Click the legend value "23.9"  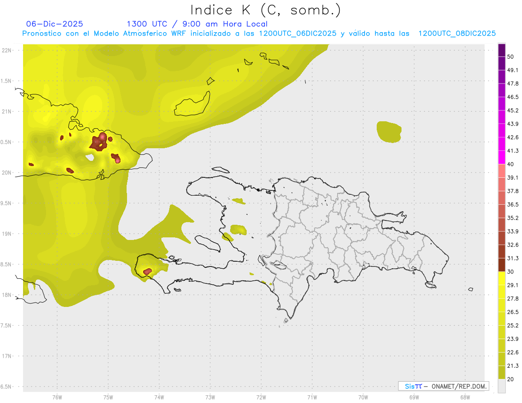tap(513, 339)
